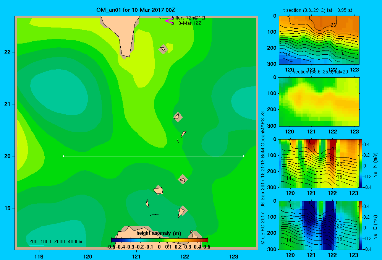Click the east endpoint of white section line

tap(244, 156)
